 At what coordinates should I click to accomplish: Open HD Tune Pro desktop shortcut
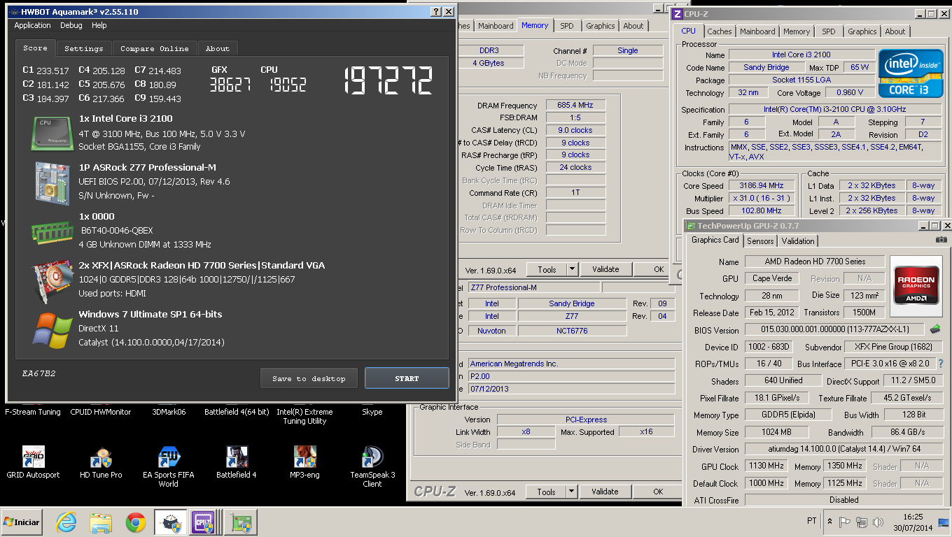coord(101,457)
